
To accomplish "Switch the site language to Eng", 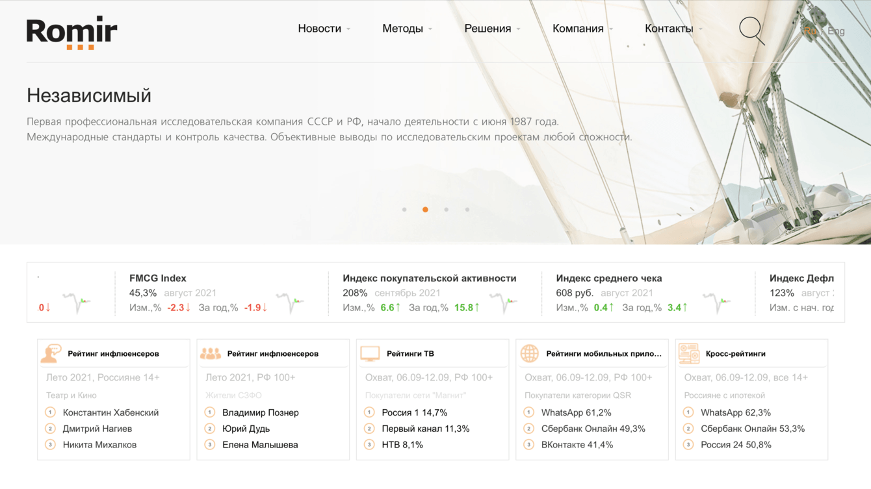I will 836,31.
